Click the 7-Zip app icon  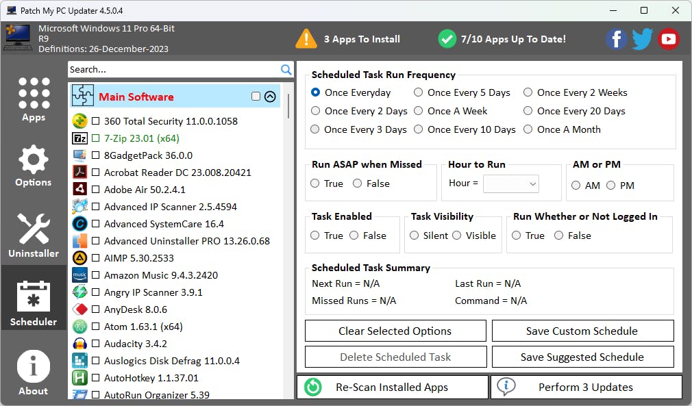coord(79,138)
